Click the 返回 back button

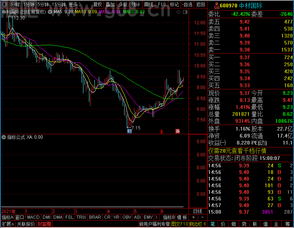[200, 4]
